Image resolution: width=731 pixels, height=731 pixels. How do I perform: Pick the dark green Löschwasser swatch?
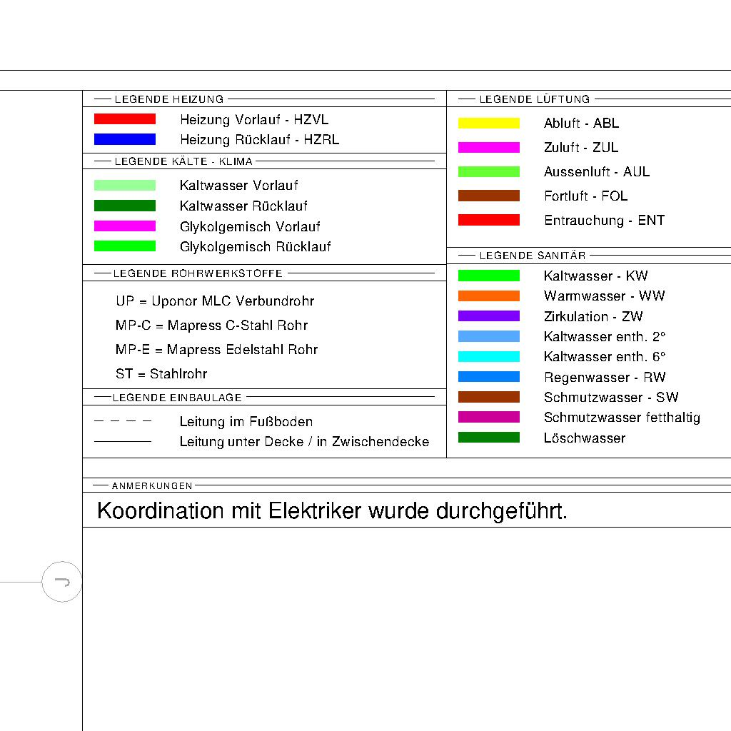488,438
